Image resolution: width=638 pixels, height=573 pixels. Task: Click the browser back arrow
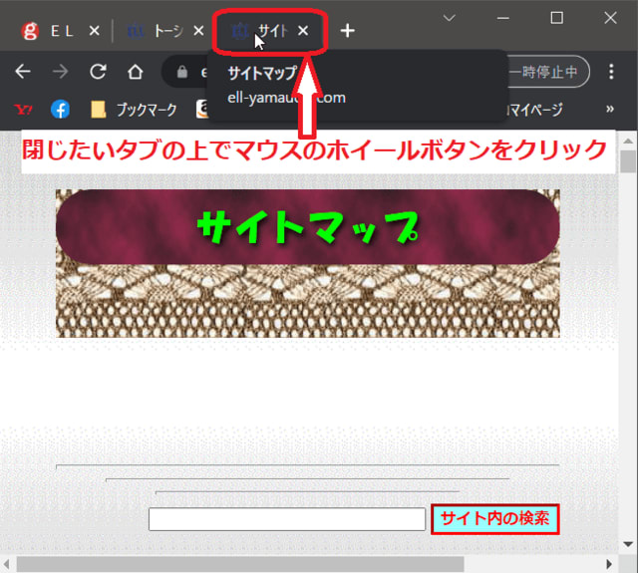coord(23,72)
